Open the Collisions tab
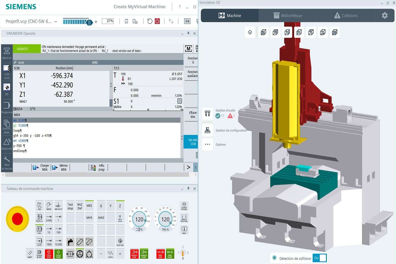Viewport: 396px width, 264px height. coord(346,16)
